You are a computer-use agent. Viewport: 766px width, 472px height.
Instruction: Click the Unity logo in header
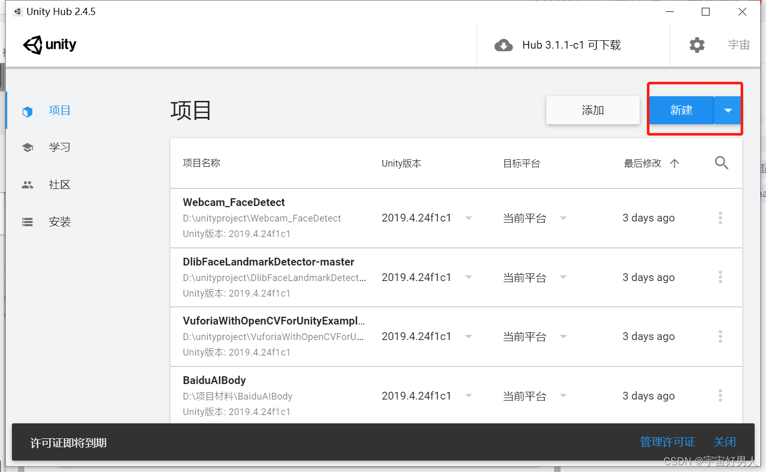tap(50, 45)
